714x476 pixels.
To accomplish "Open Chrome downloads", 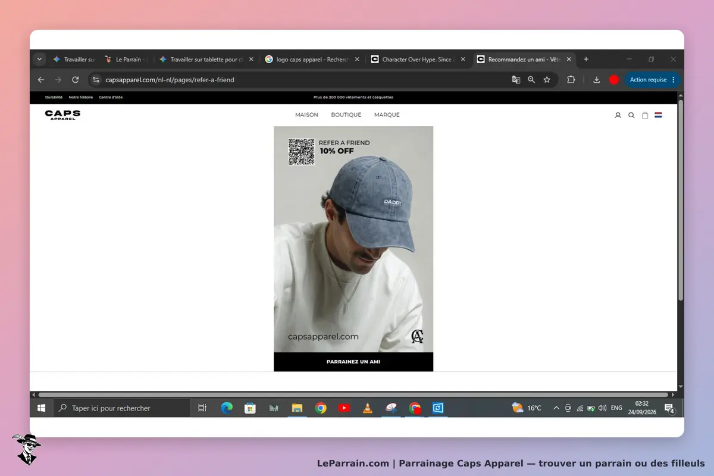I will [x=597, y=80].
